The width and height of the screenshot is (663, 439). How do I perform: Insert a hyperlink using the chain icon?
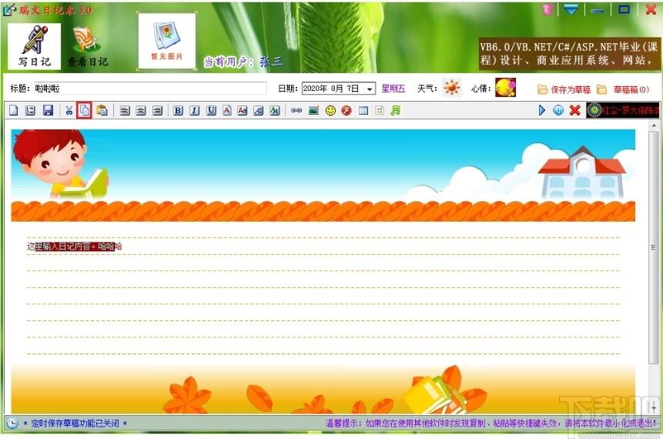[x=296, y=110]
